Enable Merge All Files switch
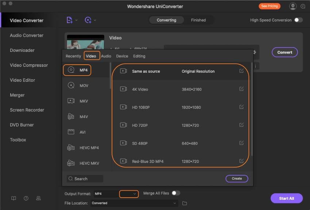Screen dimensions: 310x210 [x=176, y=193]
